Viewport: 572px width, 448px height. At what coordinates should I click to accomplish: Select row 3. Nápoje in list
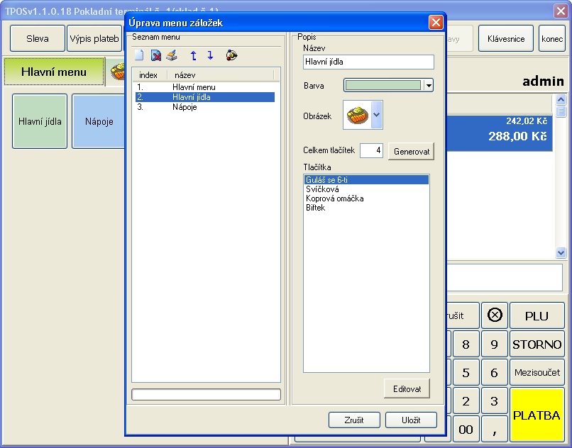pos(205,107)
